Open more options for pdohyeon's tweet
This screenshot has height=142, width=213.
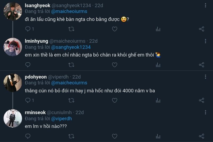206,77
